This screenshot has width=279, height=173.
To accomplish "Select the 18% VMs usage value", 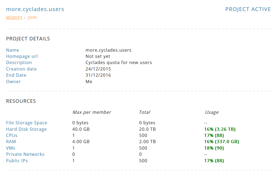I will (x=214, y=148).
